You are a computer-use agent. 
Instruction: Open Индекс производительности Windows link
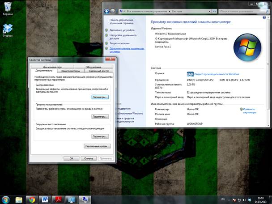217,74
